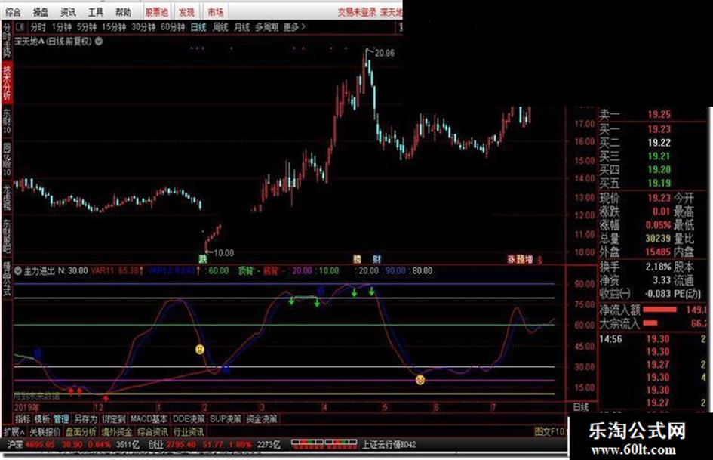
Task: Click the panel layout icon before 分时
Action: click(x=20, y=27)
